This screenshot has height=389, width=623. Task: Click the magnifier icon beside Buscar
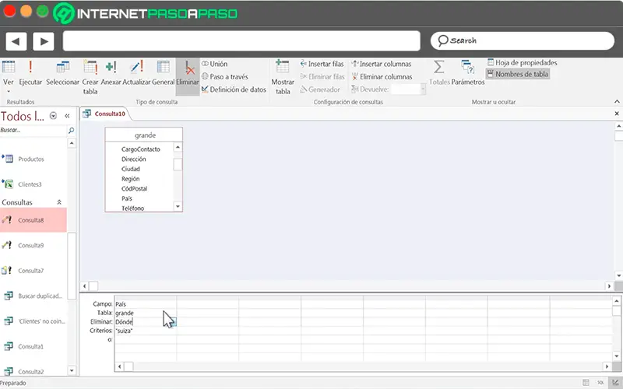(71, 130)
